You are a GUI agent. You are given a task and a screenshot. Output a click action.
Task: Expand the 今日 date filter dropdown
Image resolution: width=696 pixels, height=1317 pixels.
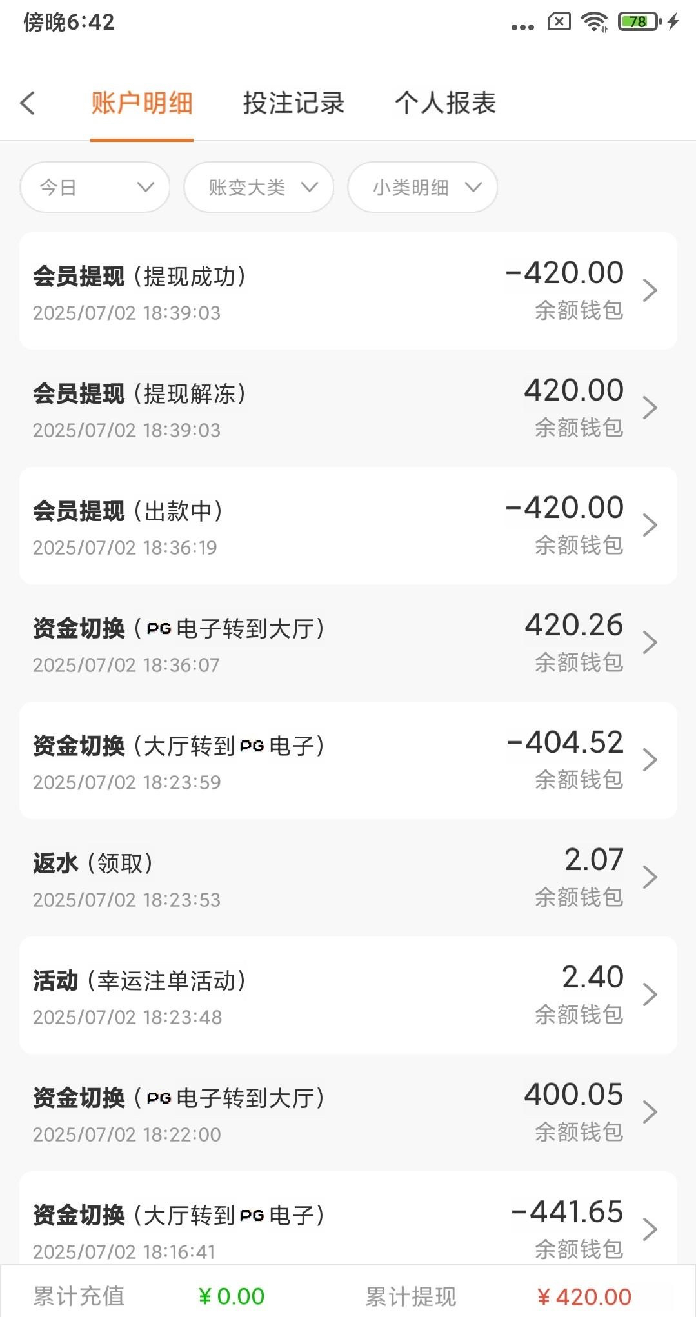point(95,187)
